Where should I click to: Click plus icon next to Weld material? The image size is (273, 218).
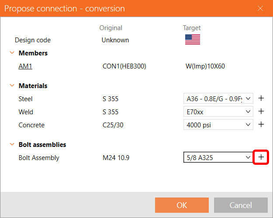pyautogui.click(x=261, y=112)
